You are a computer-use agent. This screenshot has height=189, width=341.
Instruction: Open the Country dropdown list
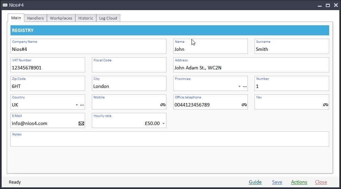point(77,105)
